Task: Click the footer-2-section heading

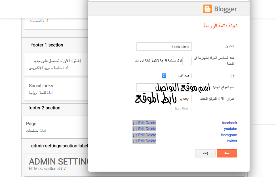Action: (44, 108)
